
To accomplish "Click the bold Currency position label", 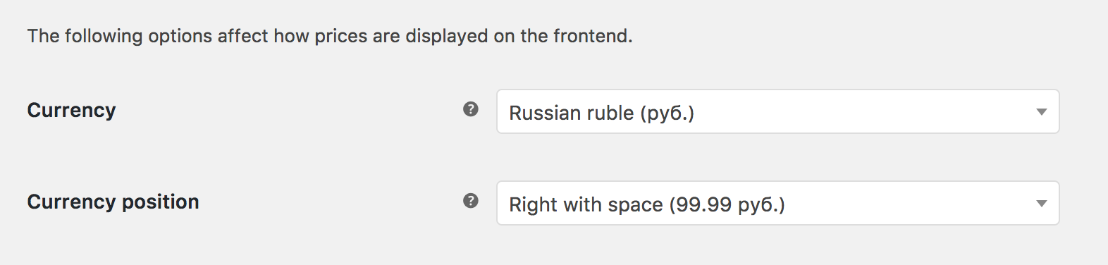I will point(113,202).
